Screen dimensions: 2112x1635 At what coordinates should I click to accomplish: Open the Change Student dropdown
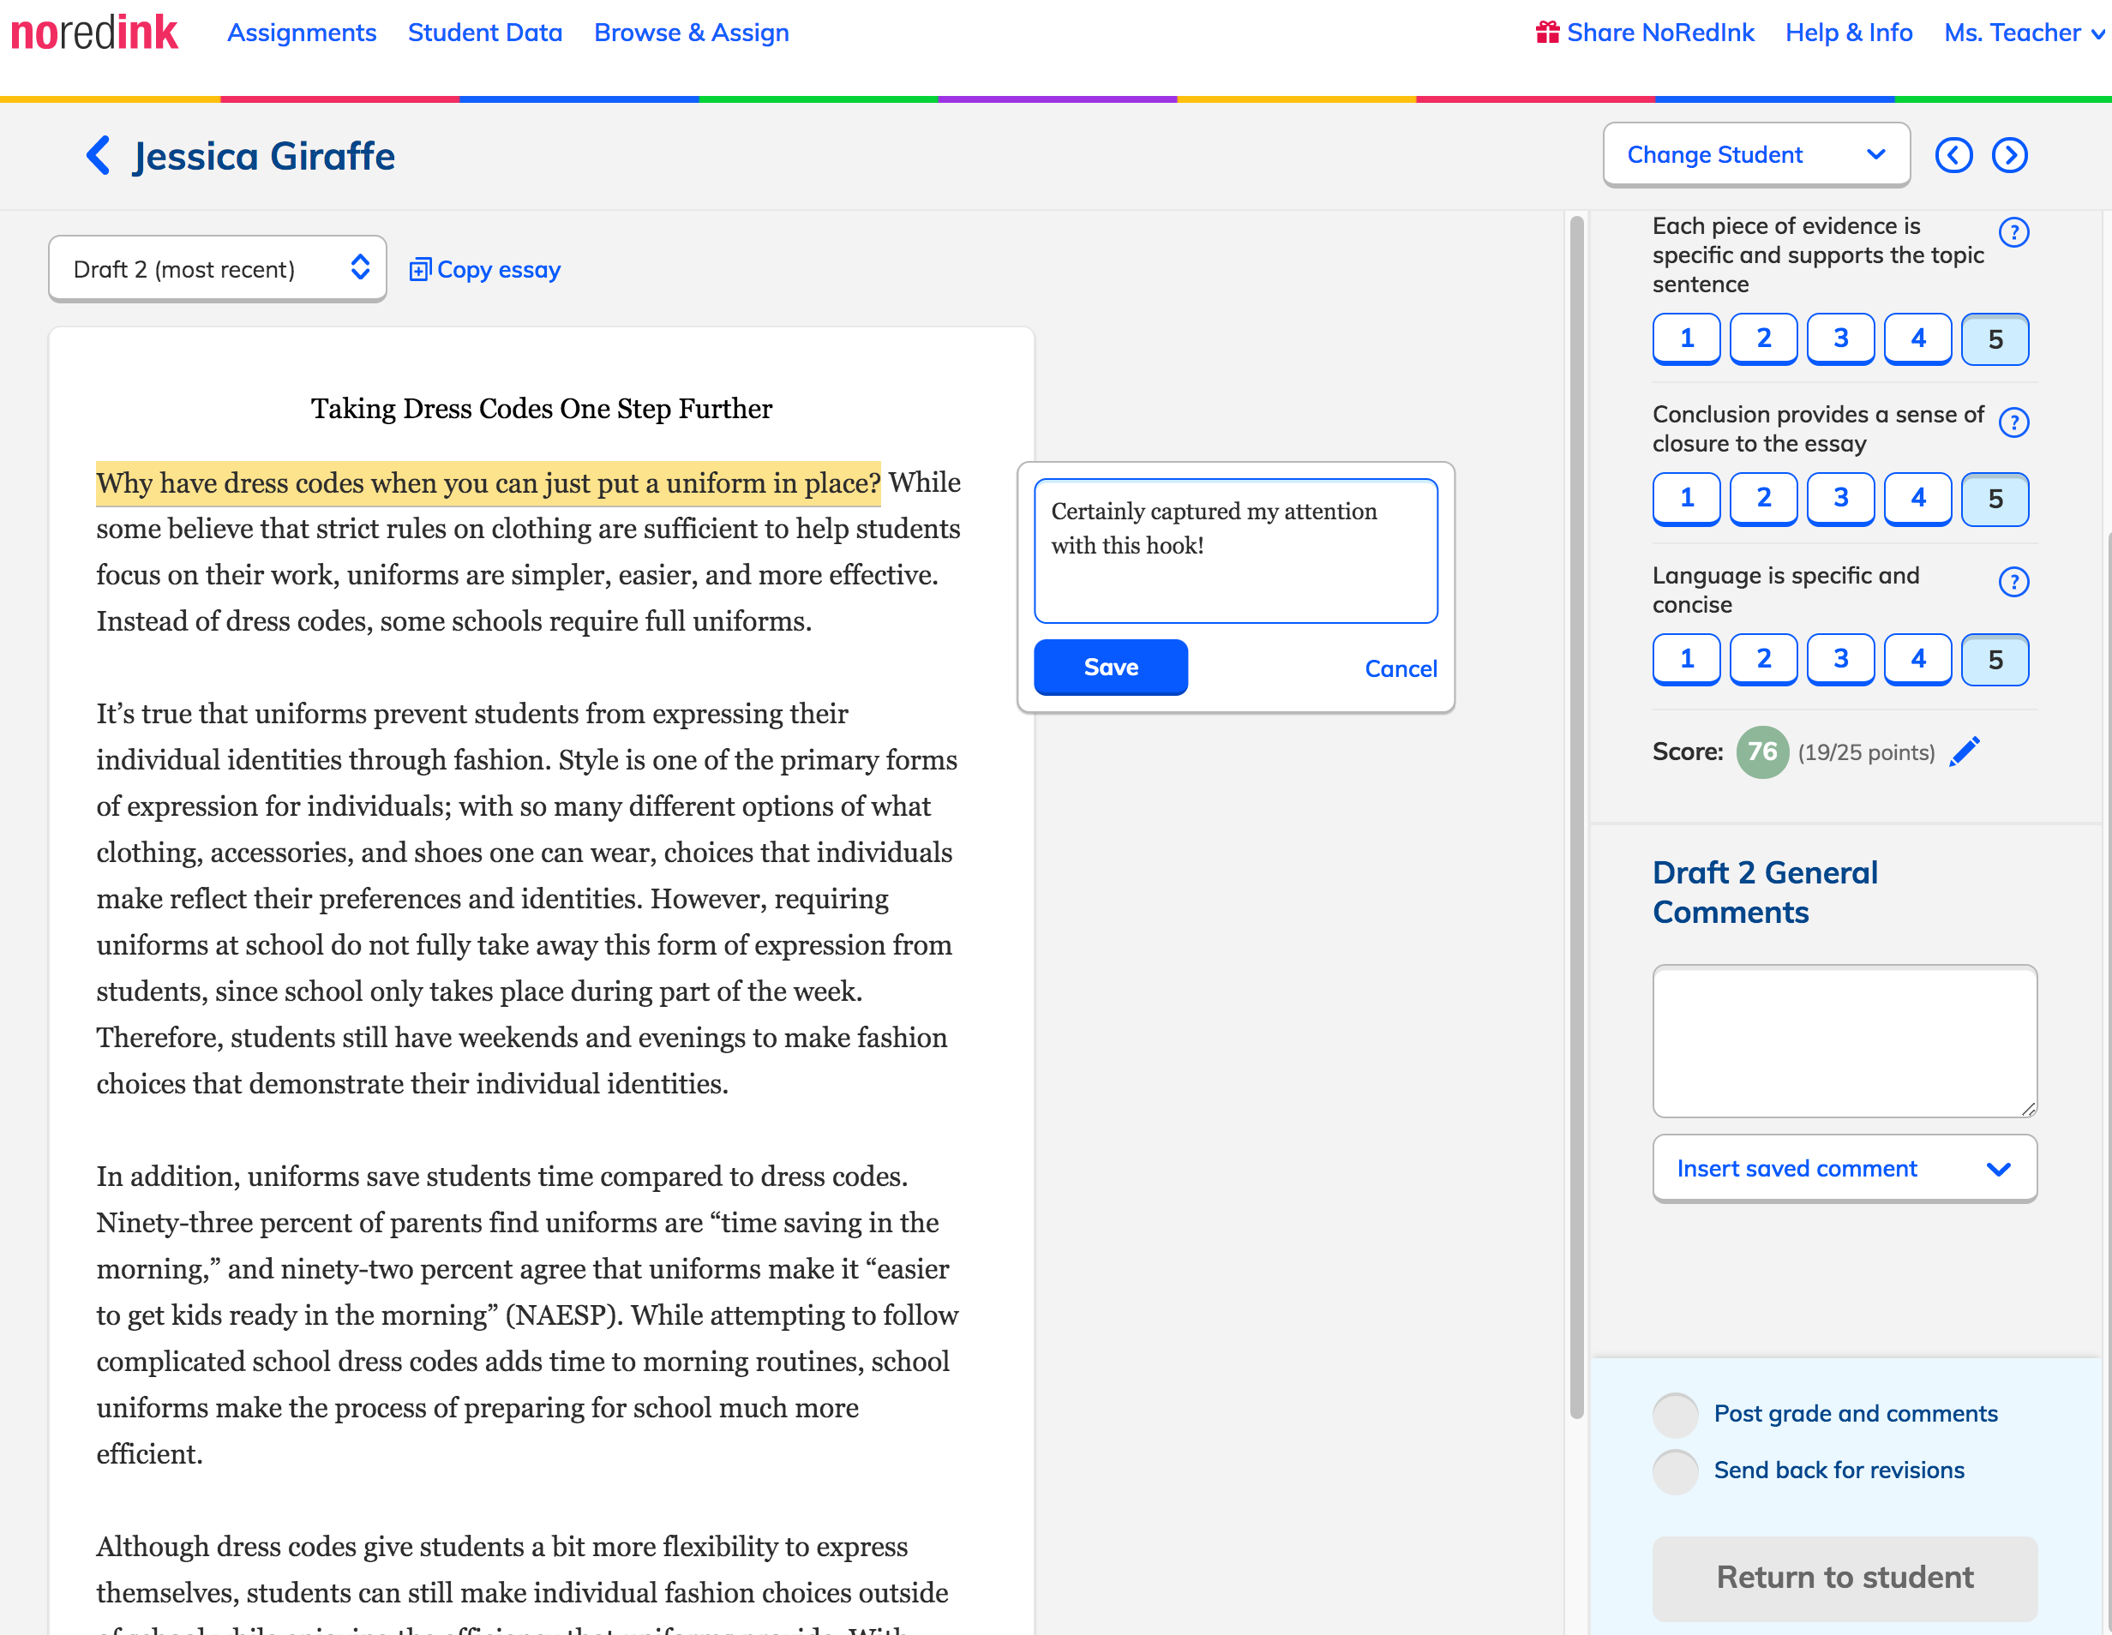(1756, 155)
